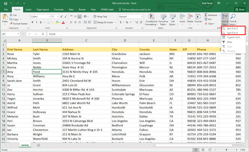Open Cell Styles gallery
Viewport: 249px width, 152px height.
[x=173, y=19]
